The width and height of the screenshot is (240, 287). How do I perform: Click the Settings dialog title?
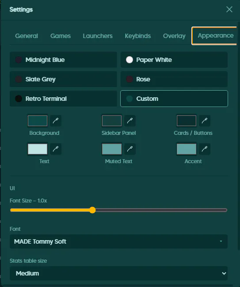21,10
